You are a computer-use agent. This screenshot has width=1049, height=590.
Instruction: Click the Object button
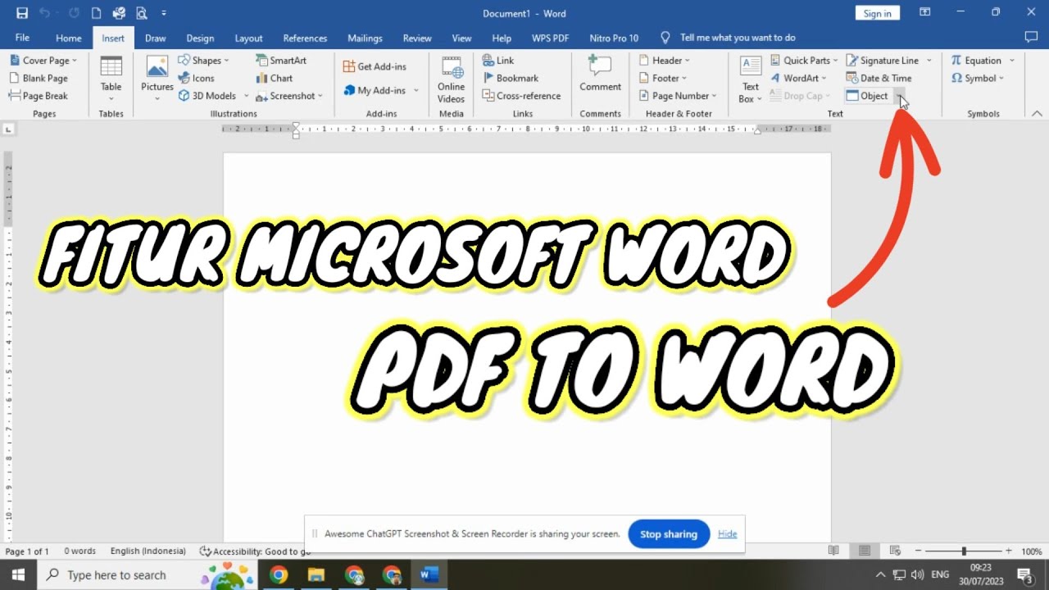pyautogui.click(x=868, y=96)
